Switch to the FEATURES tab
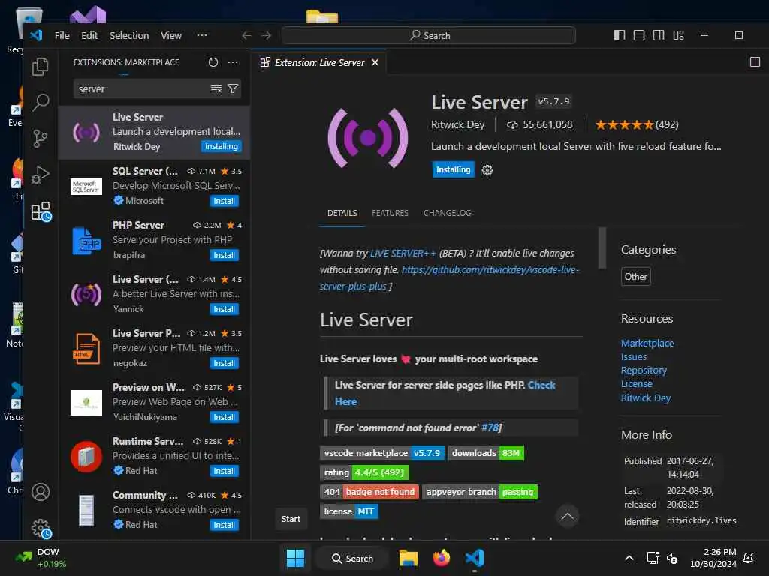The height and width of the screenshot is (576, 769). pos(390,213)
